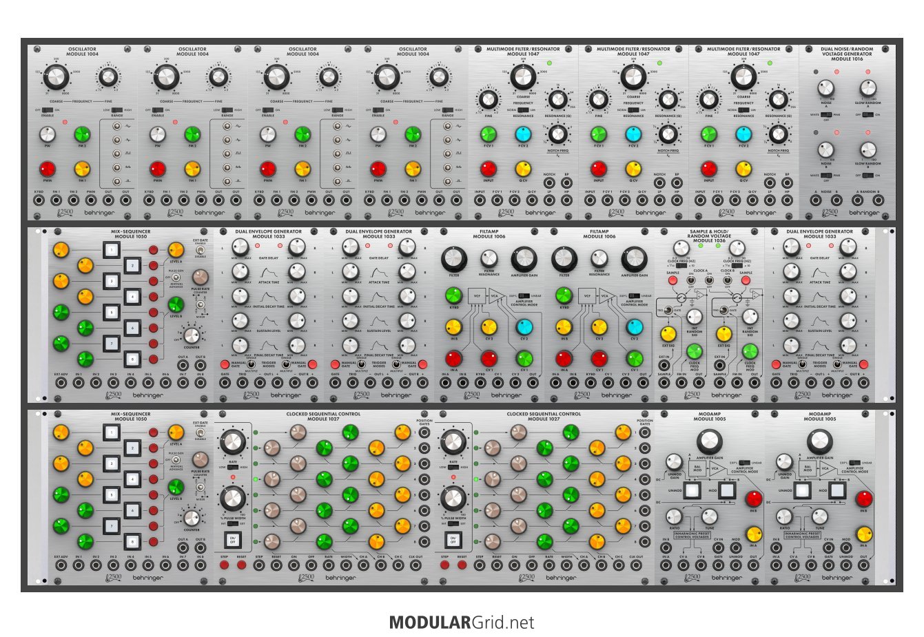Click the Sample & Hold/Random Voltage Module 1036 title
This screenshot has height=637, width=924.
click(709, 236)
